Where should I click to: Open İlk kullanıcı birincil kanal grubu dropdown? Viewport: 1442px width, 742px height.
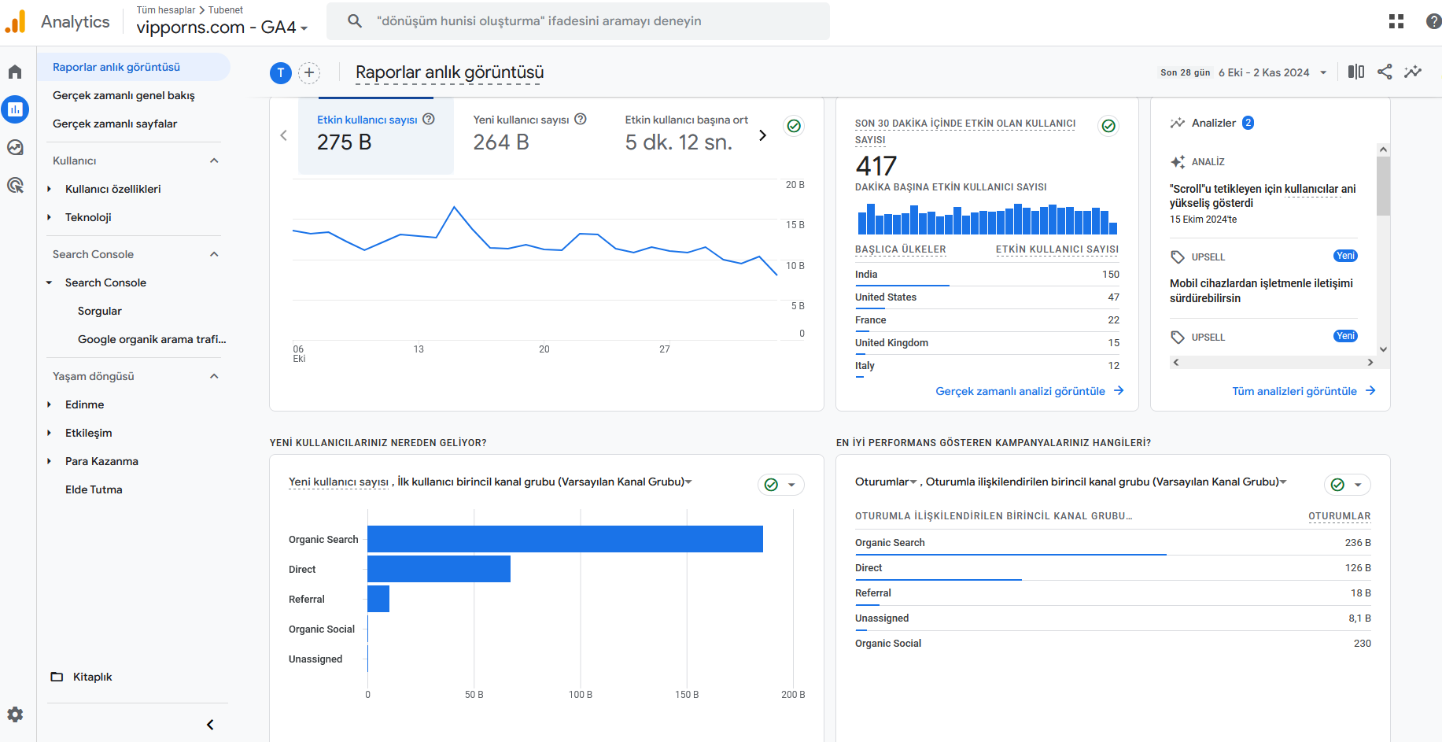[544, 482]
